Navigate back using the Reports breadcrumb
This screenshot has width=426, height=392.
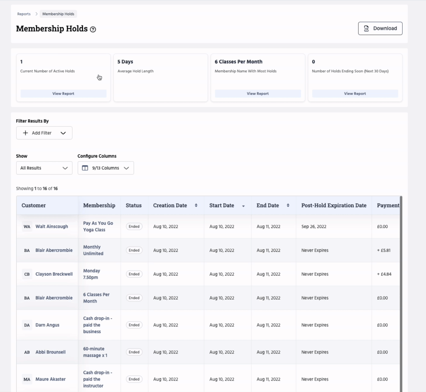(x=23, y=14)
